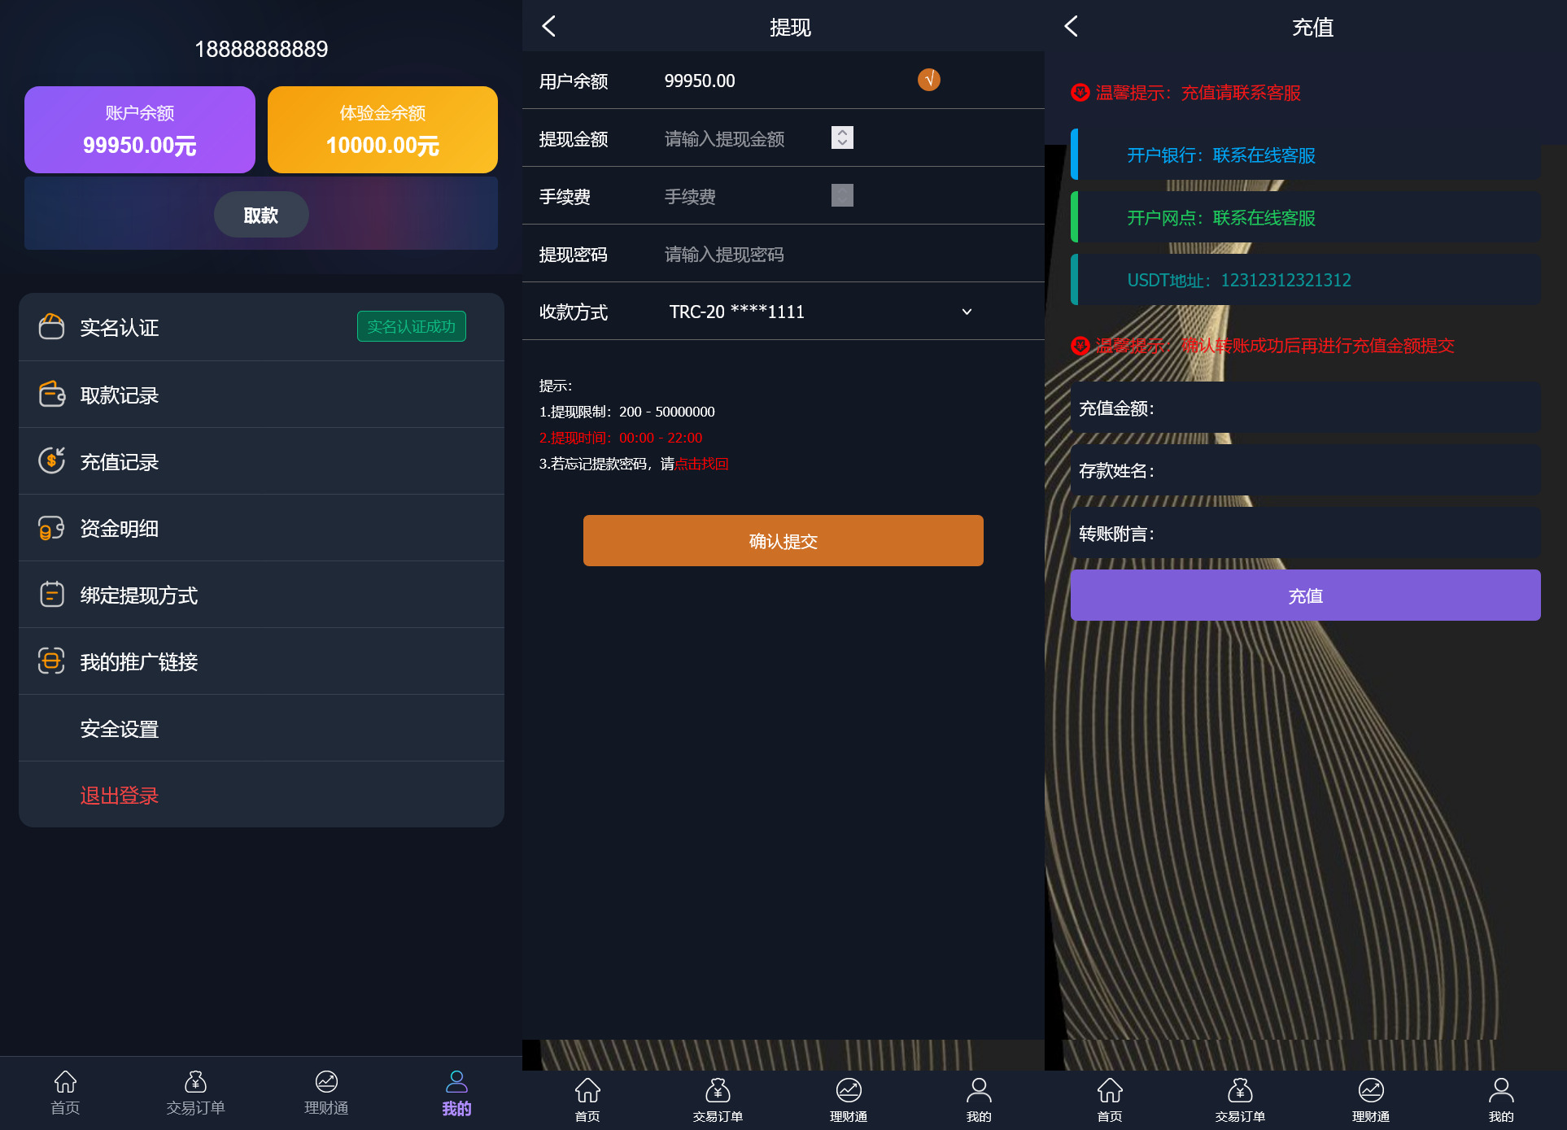This screenshot has height=1130, width=1567.
Task: Open 安全设置 menu entry
Action: [x=120, y=729]
